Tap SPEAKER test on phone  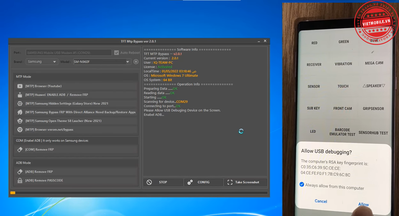point(374,86)
